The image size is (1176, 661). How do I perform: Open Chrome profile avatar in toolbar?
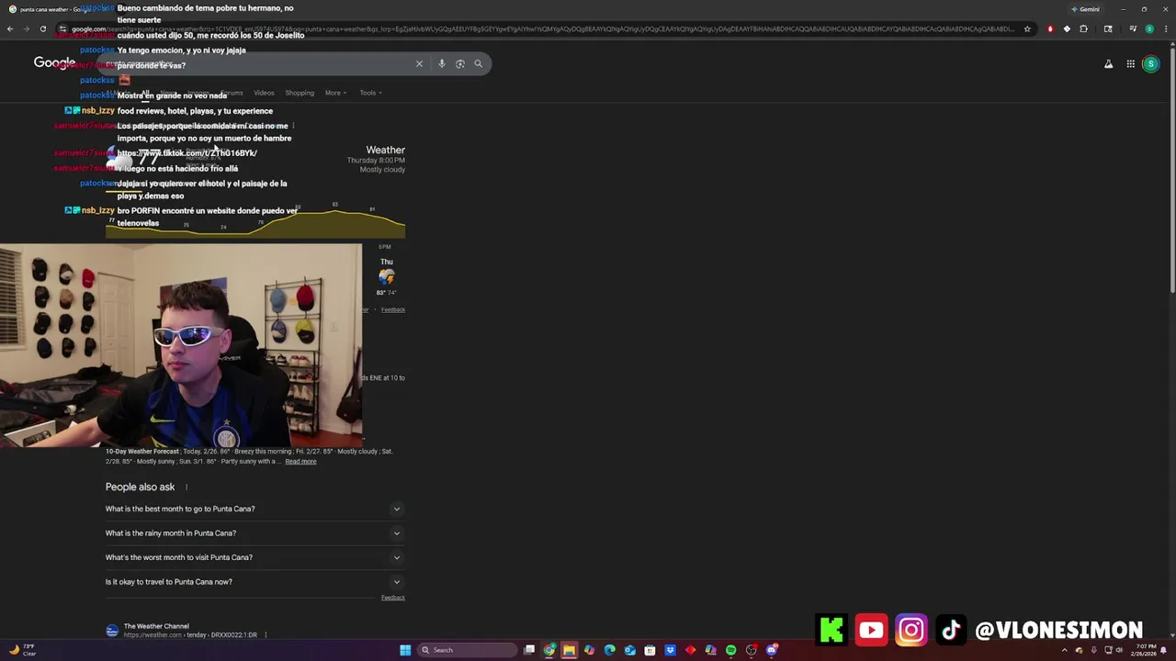1148,28
